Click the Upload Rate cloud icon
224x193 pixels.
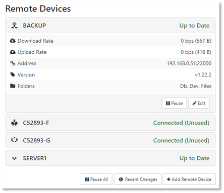pyautogui.click(x=13, y=52)
